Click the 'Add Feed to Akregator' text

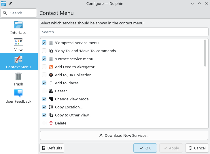pos(75,67)
